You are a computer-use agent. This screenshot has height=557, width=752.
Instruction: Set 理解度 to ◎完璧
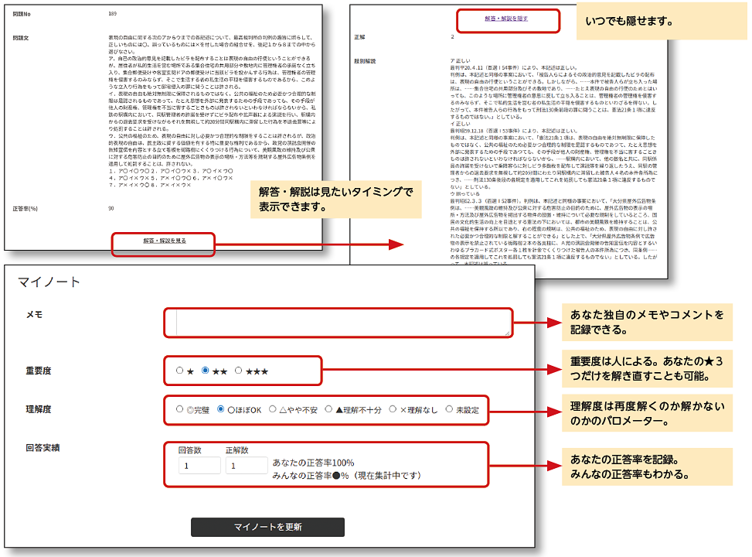[180, 409]
